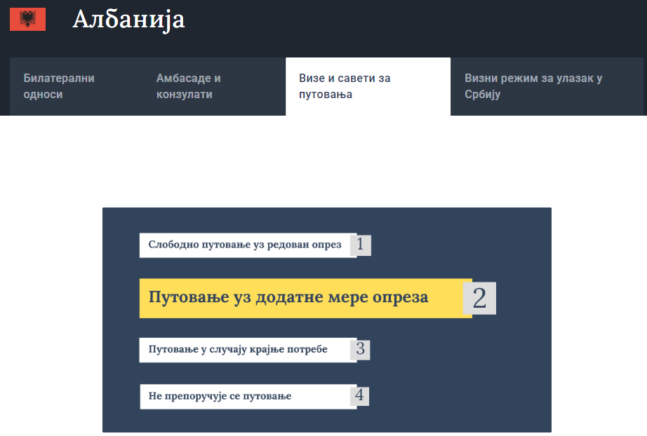Click the number 4 level badge
Viewport: 647px width, 436px height.
click(359, 396)
